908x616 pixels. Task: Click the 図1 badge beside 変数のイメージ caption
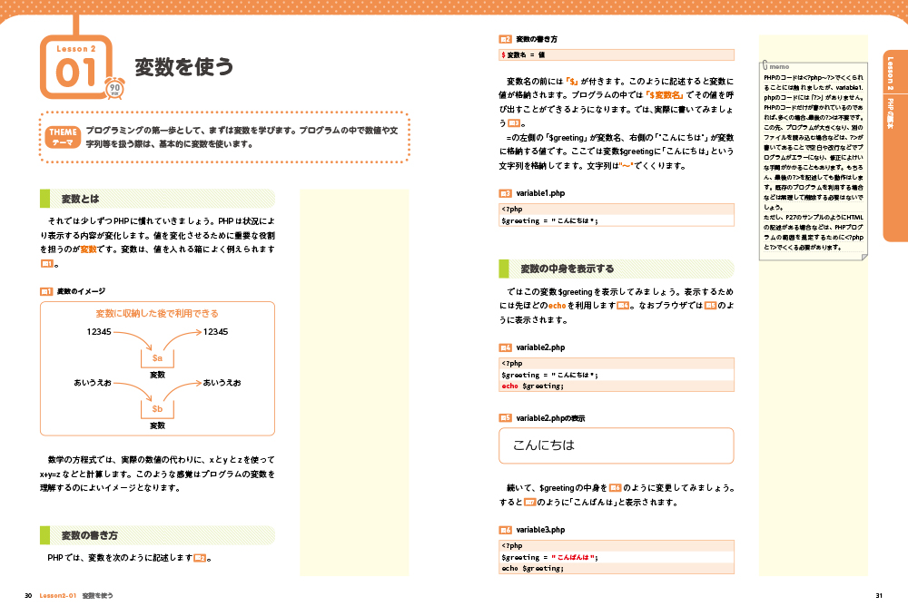[46, 291]
